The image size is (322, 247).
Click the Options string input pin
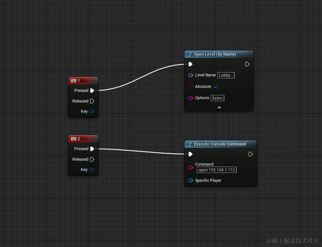[x=191, y=98]
